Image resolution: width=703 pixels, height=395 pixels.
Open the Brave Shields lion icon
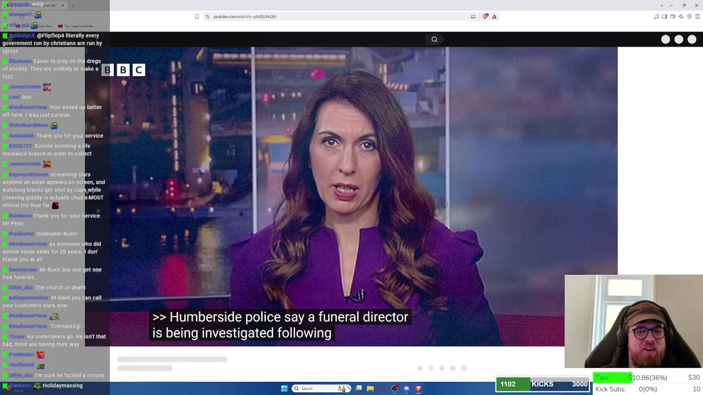click(x=485, y=16)
